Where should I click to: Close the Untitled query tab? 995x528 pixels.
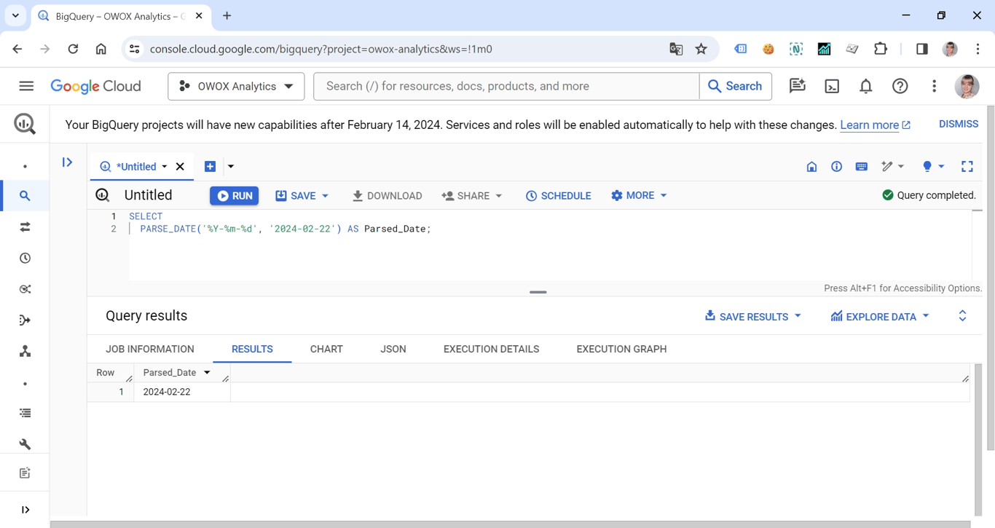click(180, 167)
